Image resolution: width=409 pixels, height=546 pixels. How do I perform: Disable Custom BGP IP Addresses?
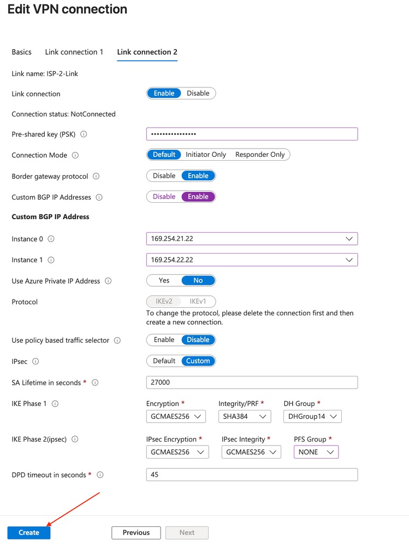(164, 197)
